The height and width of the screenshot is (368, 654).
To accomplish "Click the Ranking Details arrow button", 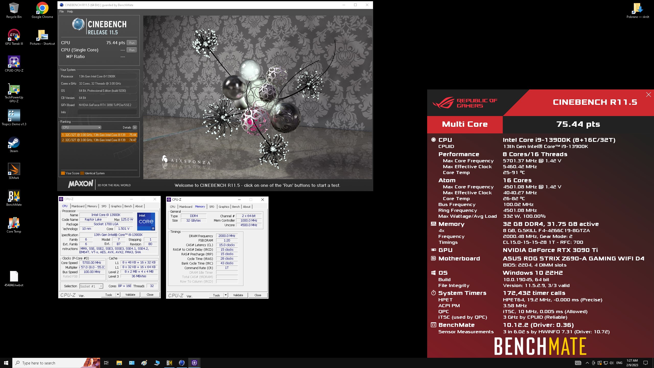I will tap(135, 128).
